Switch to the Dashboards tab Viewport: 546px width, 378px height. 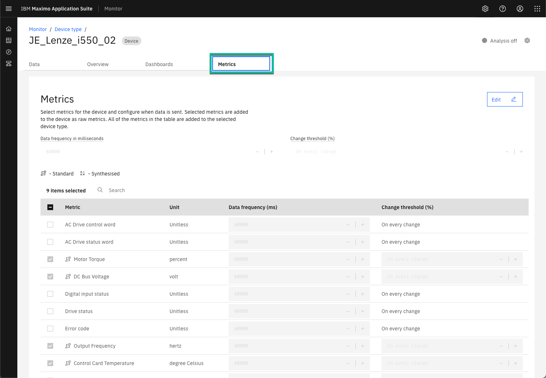click(169, 64)
